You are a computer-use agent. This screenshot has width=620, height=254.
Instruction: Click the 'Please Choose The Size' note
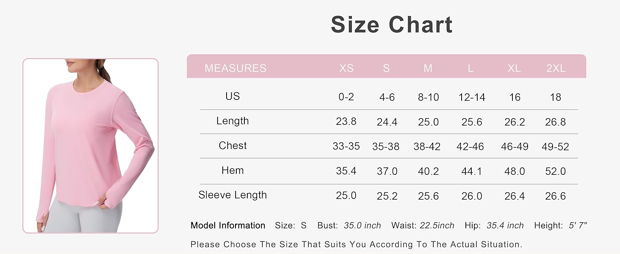(356, 244)
